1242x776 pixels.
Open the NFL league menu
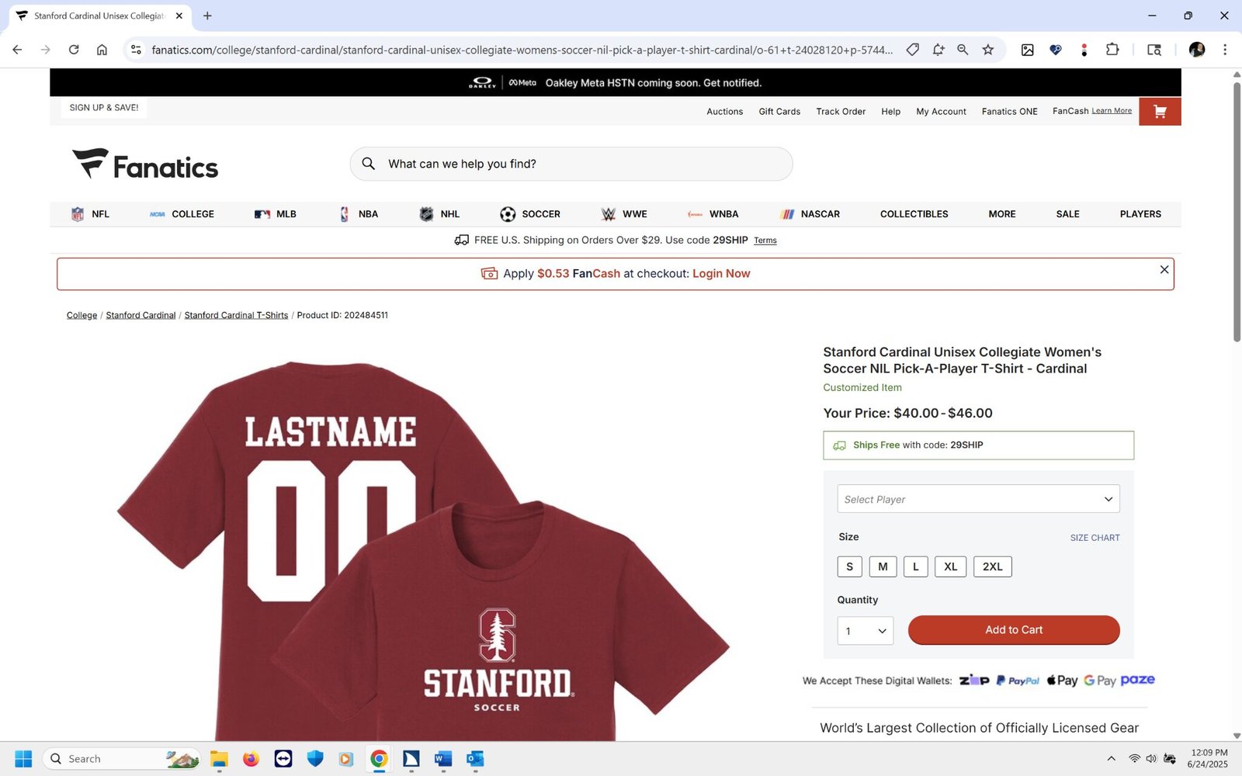(x=90, y=214)
